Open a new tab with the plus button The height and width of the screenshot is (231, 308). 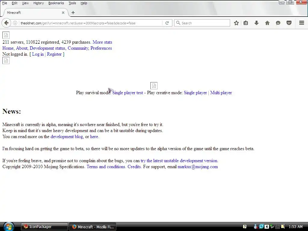coord(73,13)
